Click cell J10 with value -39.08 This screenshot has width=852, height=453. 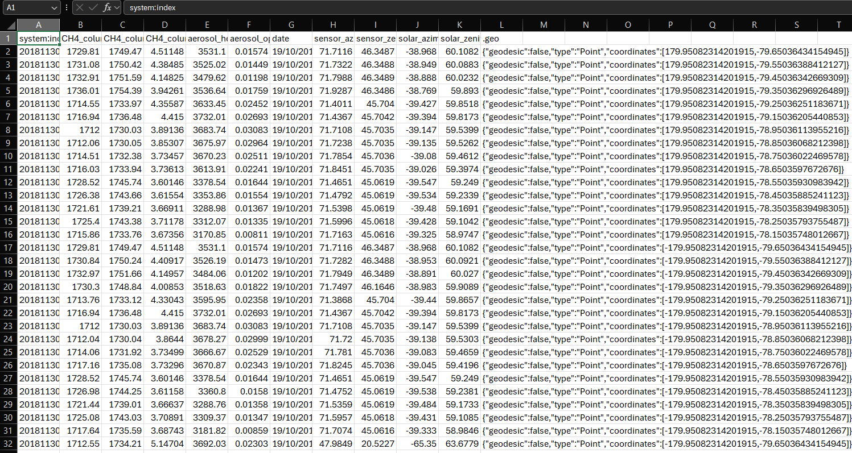click(417, 156)
